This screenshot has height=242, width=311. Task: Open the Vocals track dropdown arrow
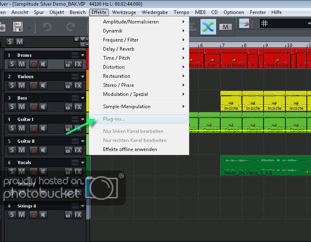(x=83, y=163)
